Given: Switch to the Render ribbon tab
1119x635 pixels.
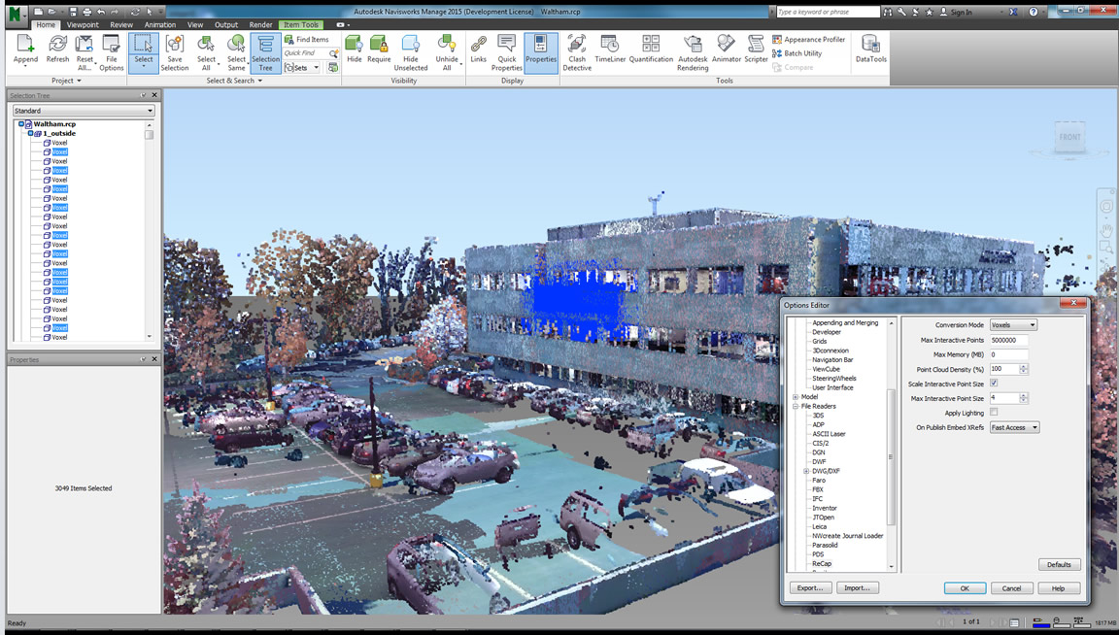Looking at the screenshot, I should (260, 25).
